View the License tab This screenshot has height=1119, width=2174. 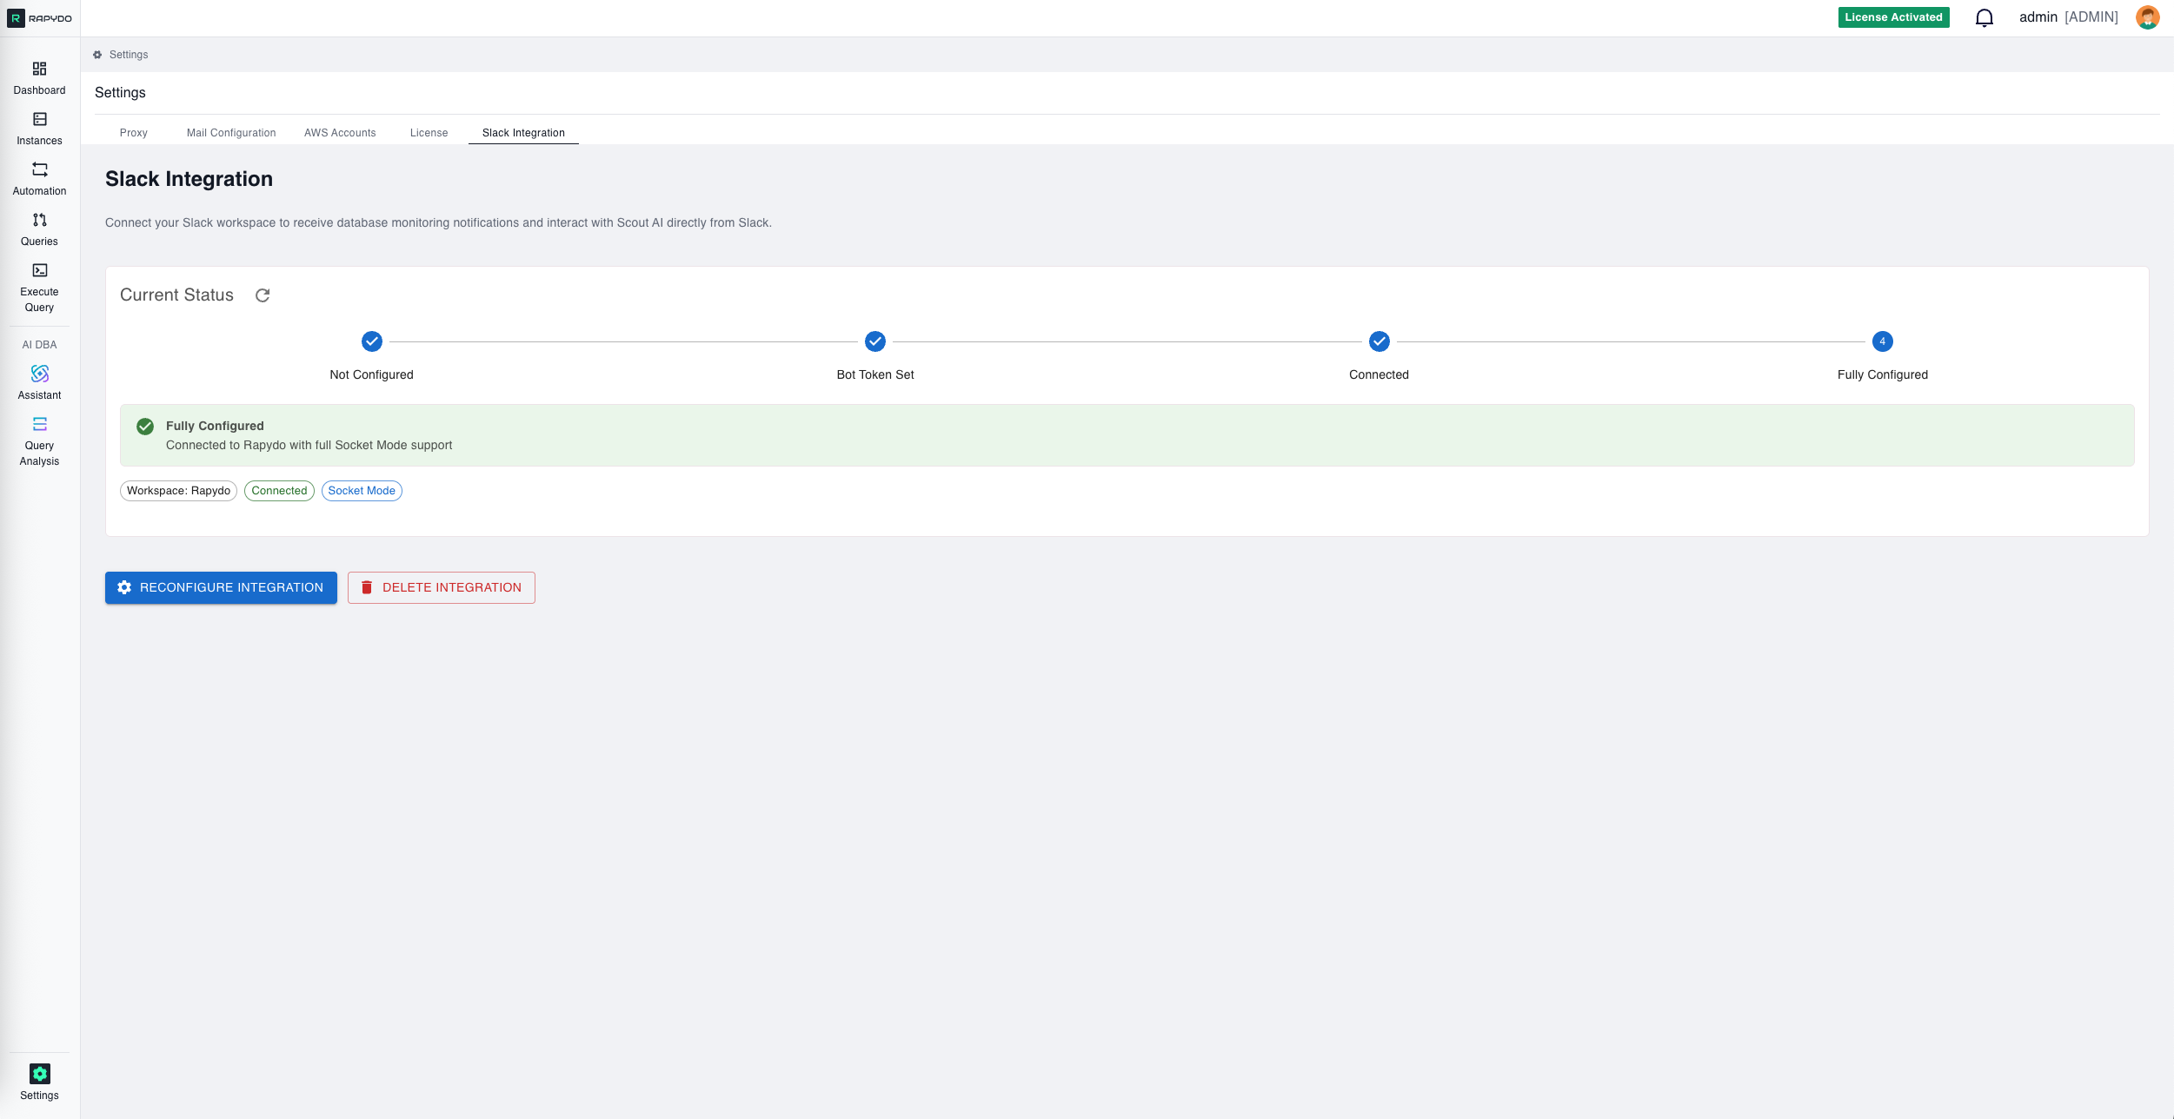[429, 132]
